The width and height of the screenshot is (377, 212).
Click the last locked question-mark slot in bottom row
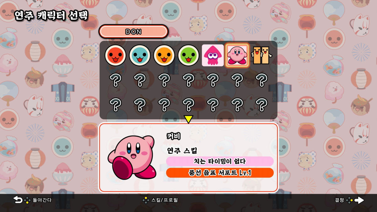(261, 105)
